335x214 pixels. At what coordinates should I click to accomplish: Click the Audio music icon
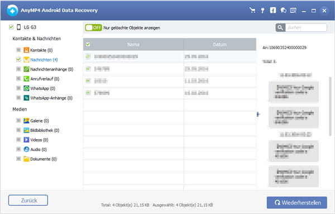26,149
